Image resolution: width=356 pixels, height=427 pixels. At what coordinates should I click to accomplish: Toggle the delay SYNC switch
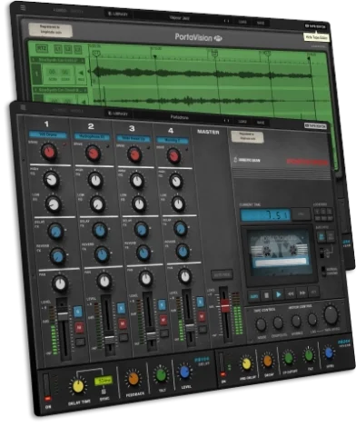pyautogui.click(x=103, y=392)
